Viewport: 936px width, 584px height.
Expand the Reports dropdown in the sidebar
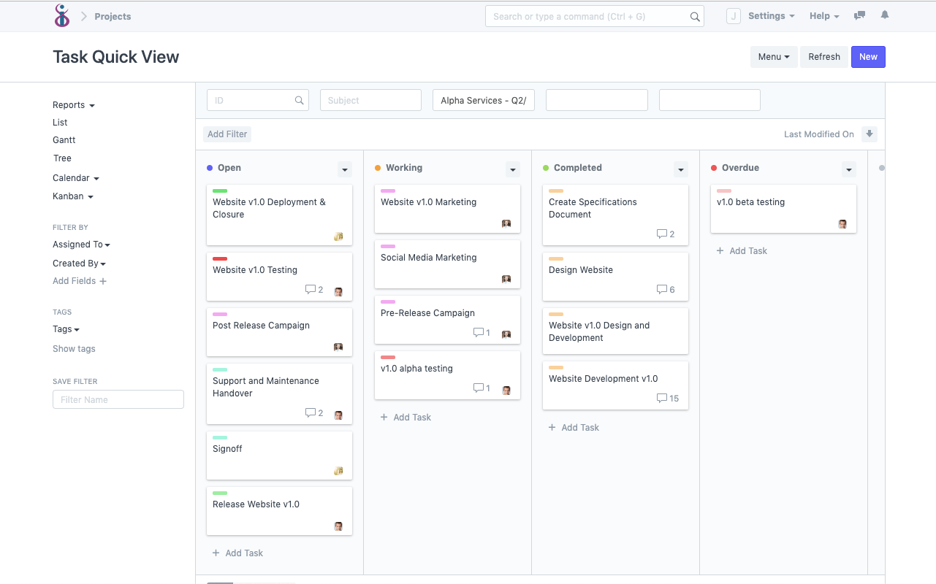click(73, 104)
